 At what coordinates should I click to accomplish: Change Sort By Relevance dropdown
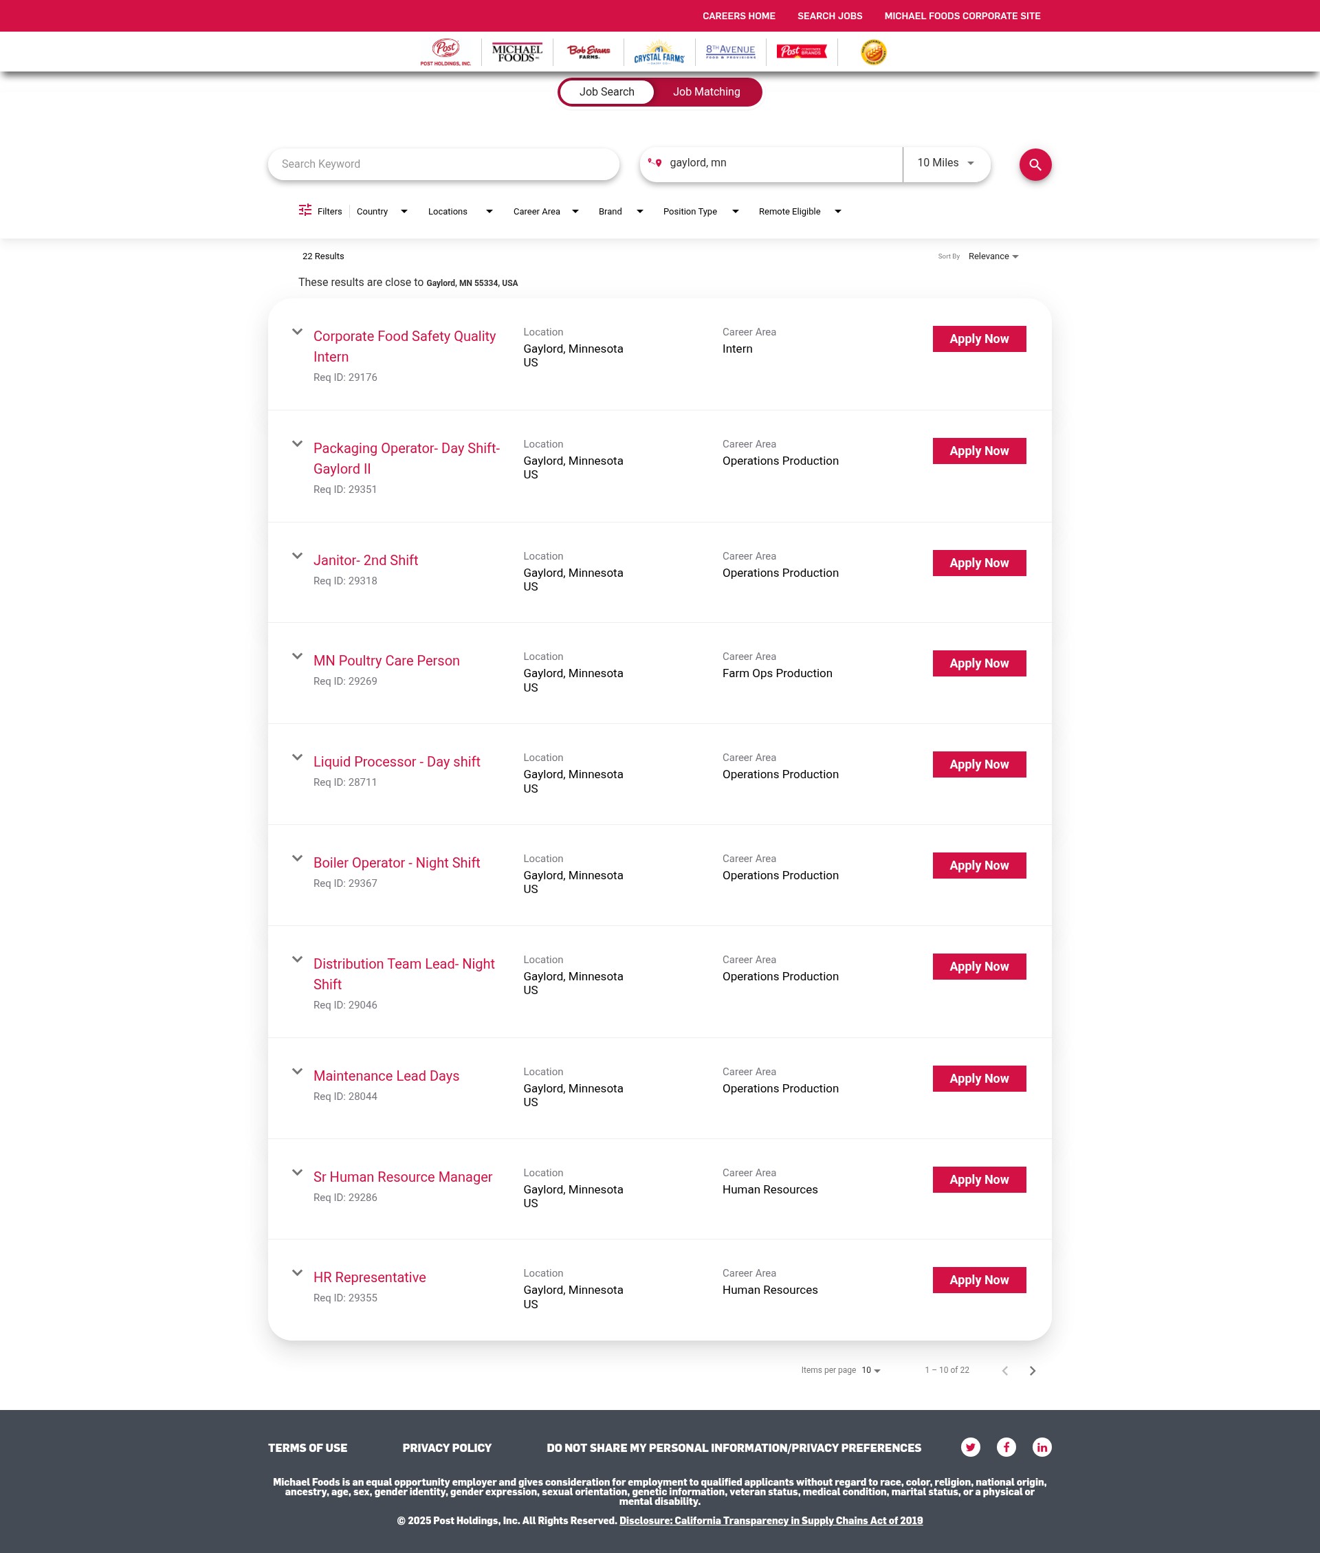click(993, 256)
